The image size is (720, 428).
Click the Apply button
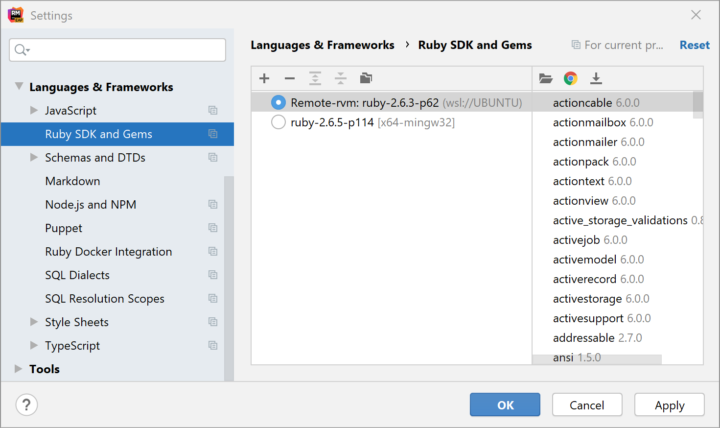669,405
